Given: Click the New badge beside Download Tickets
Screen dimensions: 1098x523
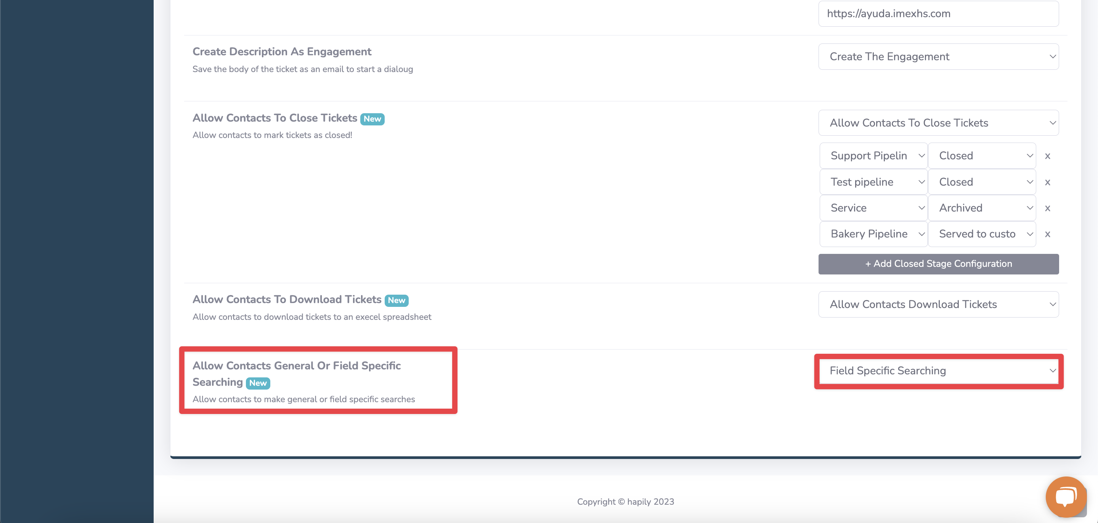Looking at the screenshot, I should click(x=396, y=300).
